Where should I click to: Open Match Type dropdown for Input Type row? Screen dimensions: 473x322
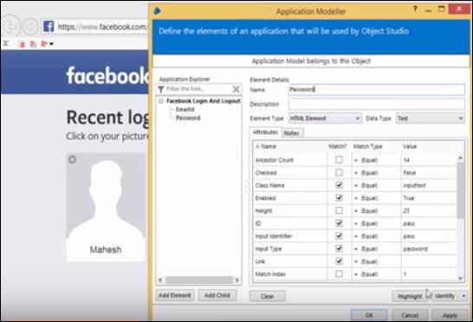coord(376,248)
